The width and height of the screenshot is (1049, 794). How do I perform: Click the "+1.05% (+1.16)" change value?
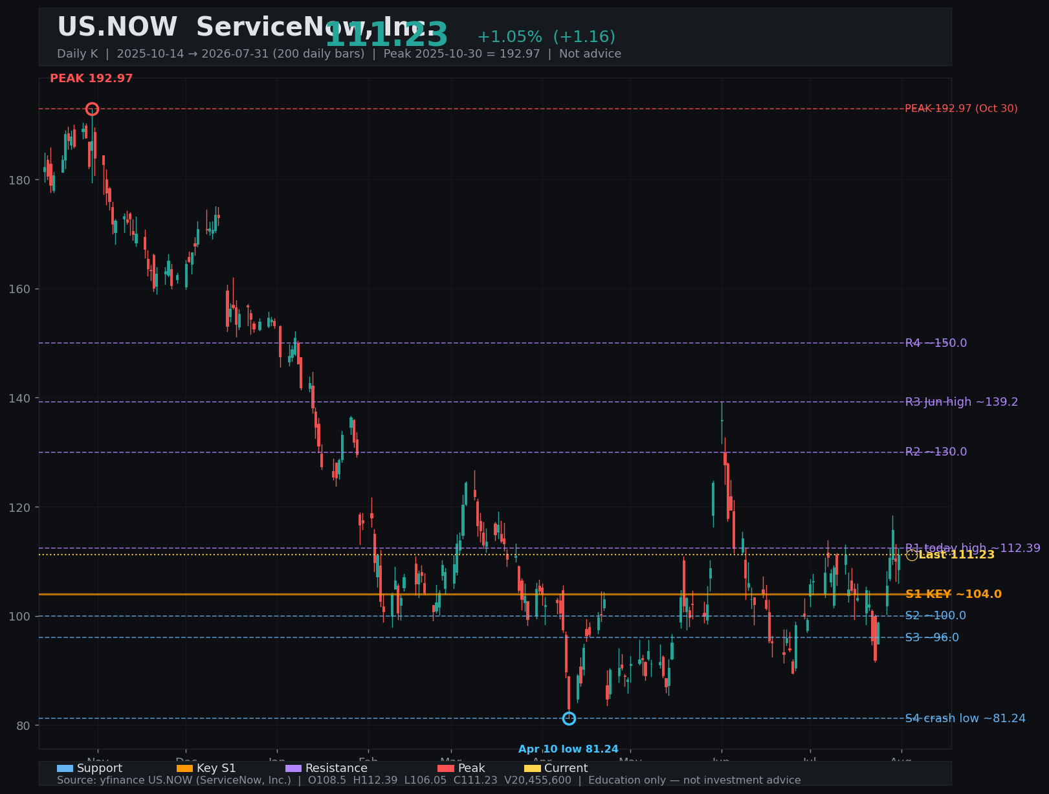coord(546,37)
